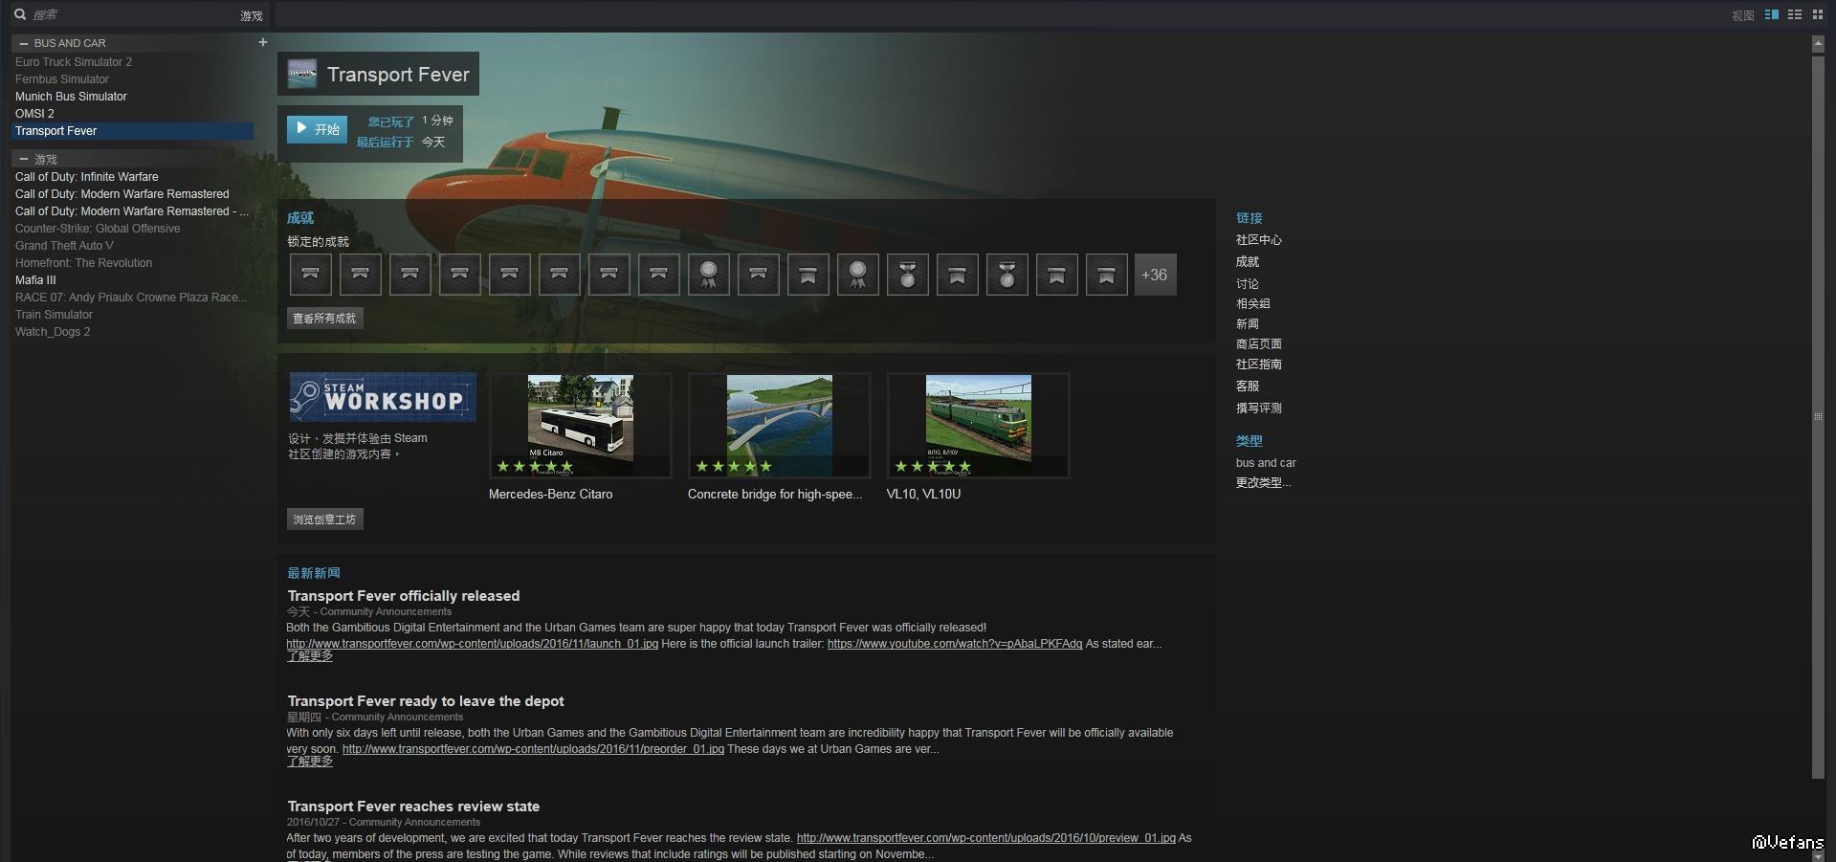
Task: Open the 社区指南 link
Action: click(x=1258, y=364)
